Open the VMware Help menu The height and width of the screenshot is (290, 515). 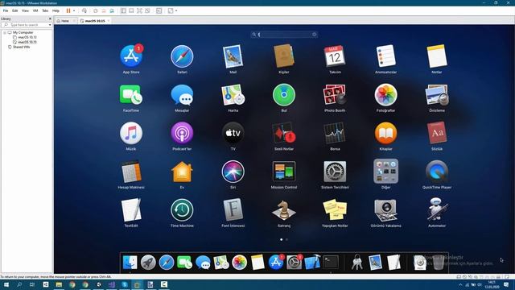[56, 10]
